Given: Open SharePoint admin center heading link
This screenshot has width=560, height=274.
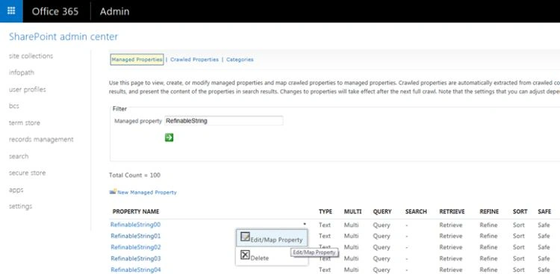Looking at the screenshot, I should 63,37.
